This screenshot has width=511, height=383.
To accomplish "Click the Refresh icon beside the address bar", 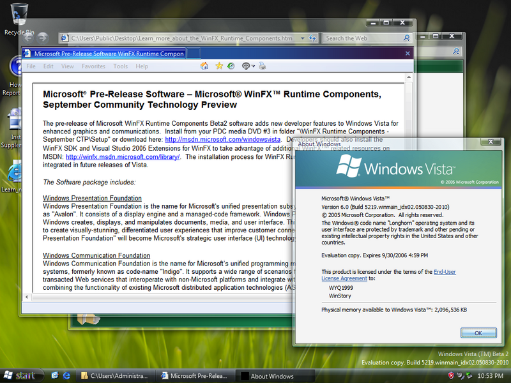I will click(312, 38).
